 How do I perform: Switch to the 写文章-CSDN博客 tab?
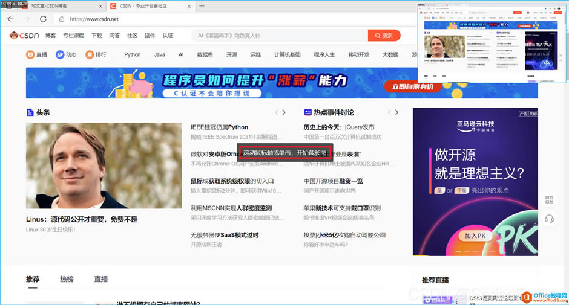pos(49,6)
